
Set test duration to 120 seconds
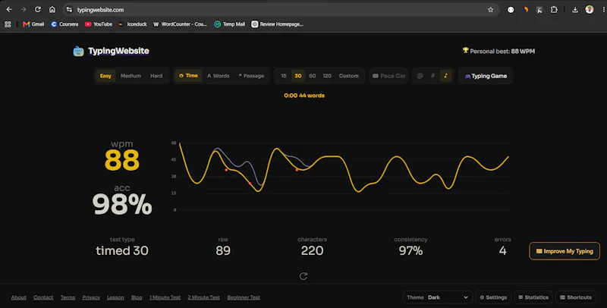click(x=327, y=76)
